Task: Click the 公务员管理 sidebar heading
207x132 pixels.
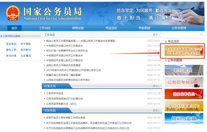Action: click(175, 60)
